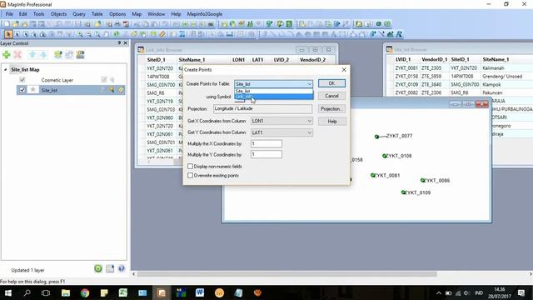Open the File menu
533x300 pixels.
[x=9, y=14]
